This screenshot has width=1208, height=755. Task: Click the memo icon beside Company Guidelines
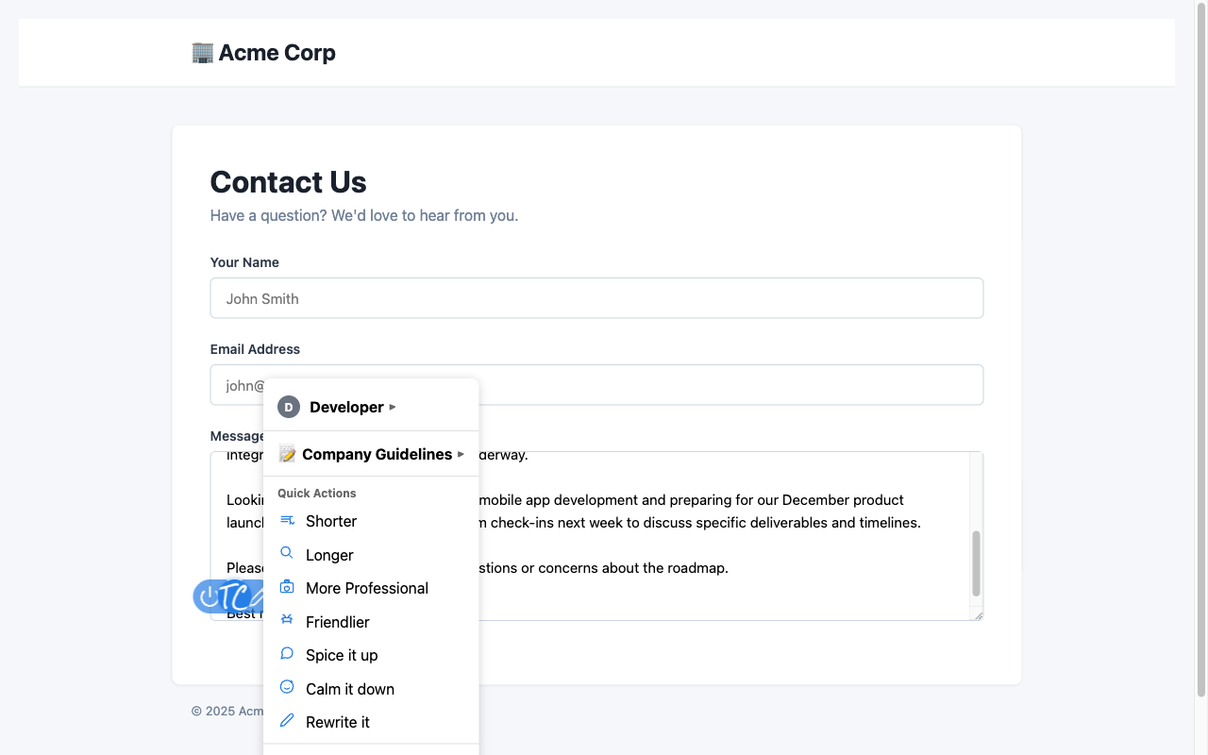(x=286, y=454)
